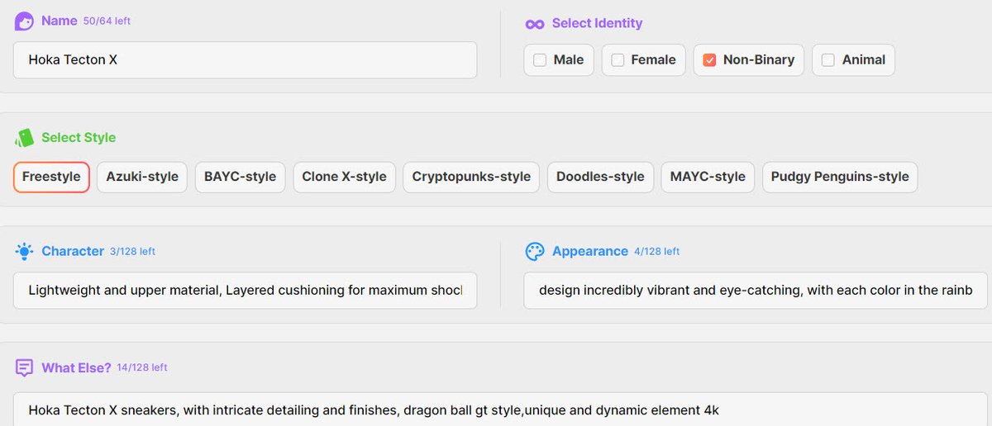Click the 3/128 left counter
The height and width of the screenshot is (426, 992).
[x=132, y=252]
